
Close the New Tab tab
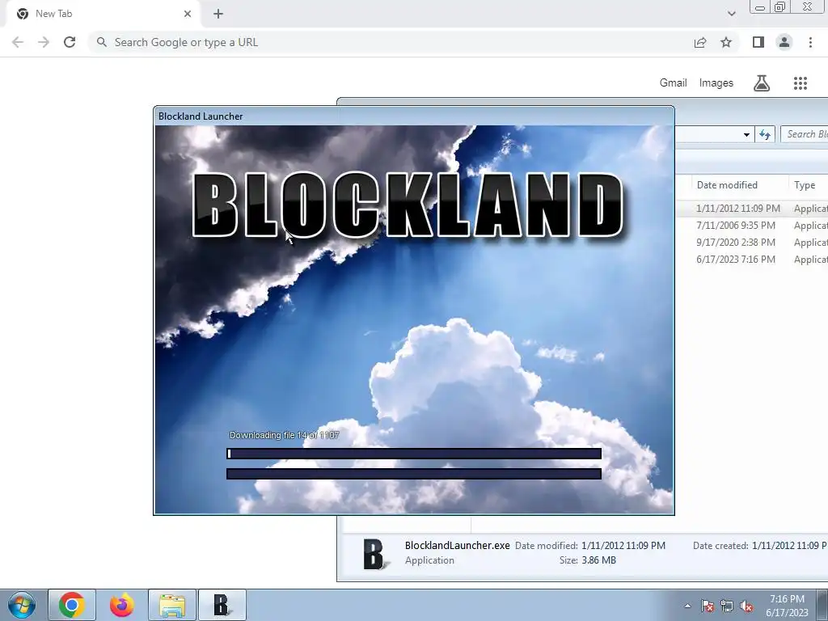188,14
